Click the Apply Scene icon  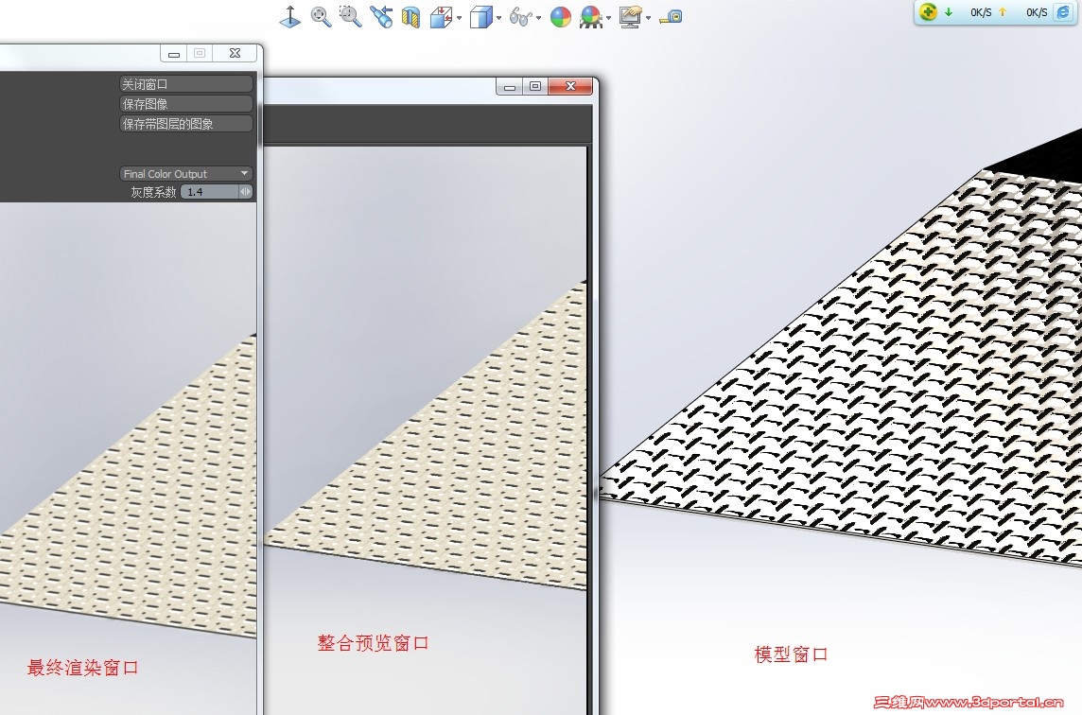[x=591, y=17]
